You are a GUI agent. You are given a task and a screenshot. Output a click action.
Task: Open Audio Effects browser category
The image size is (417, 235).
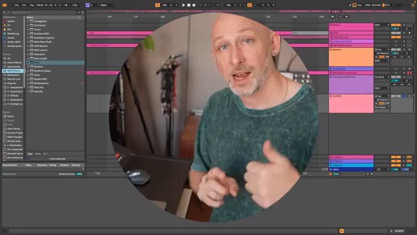point(13,63)
